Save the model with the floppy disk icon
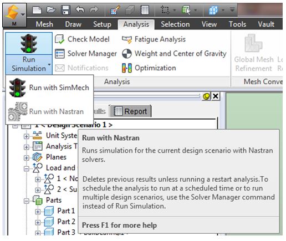This screenshot has width=286, height=241. (x=65, y=10)
